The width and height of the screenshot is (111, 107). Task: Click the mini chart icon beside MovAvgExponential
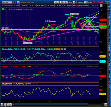pos(101,6)
